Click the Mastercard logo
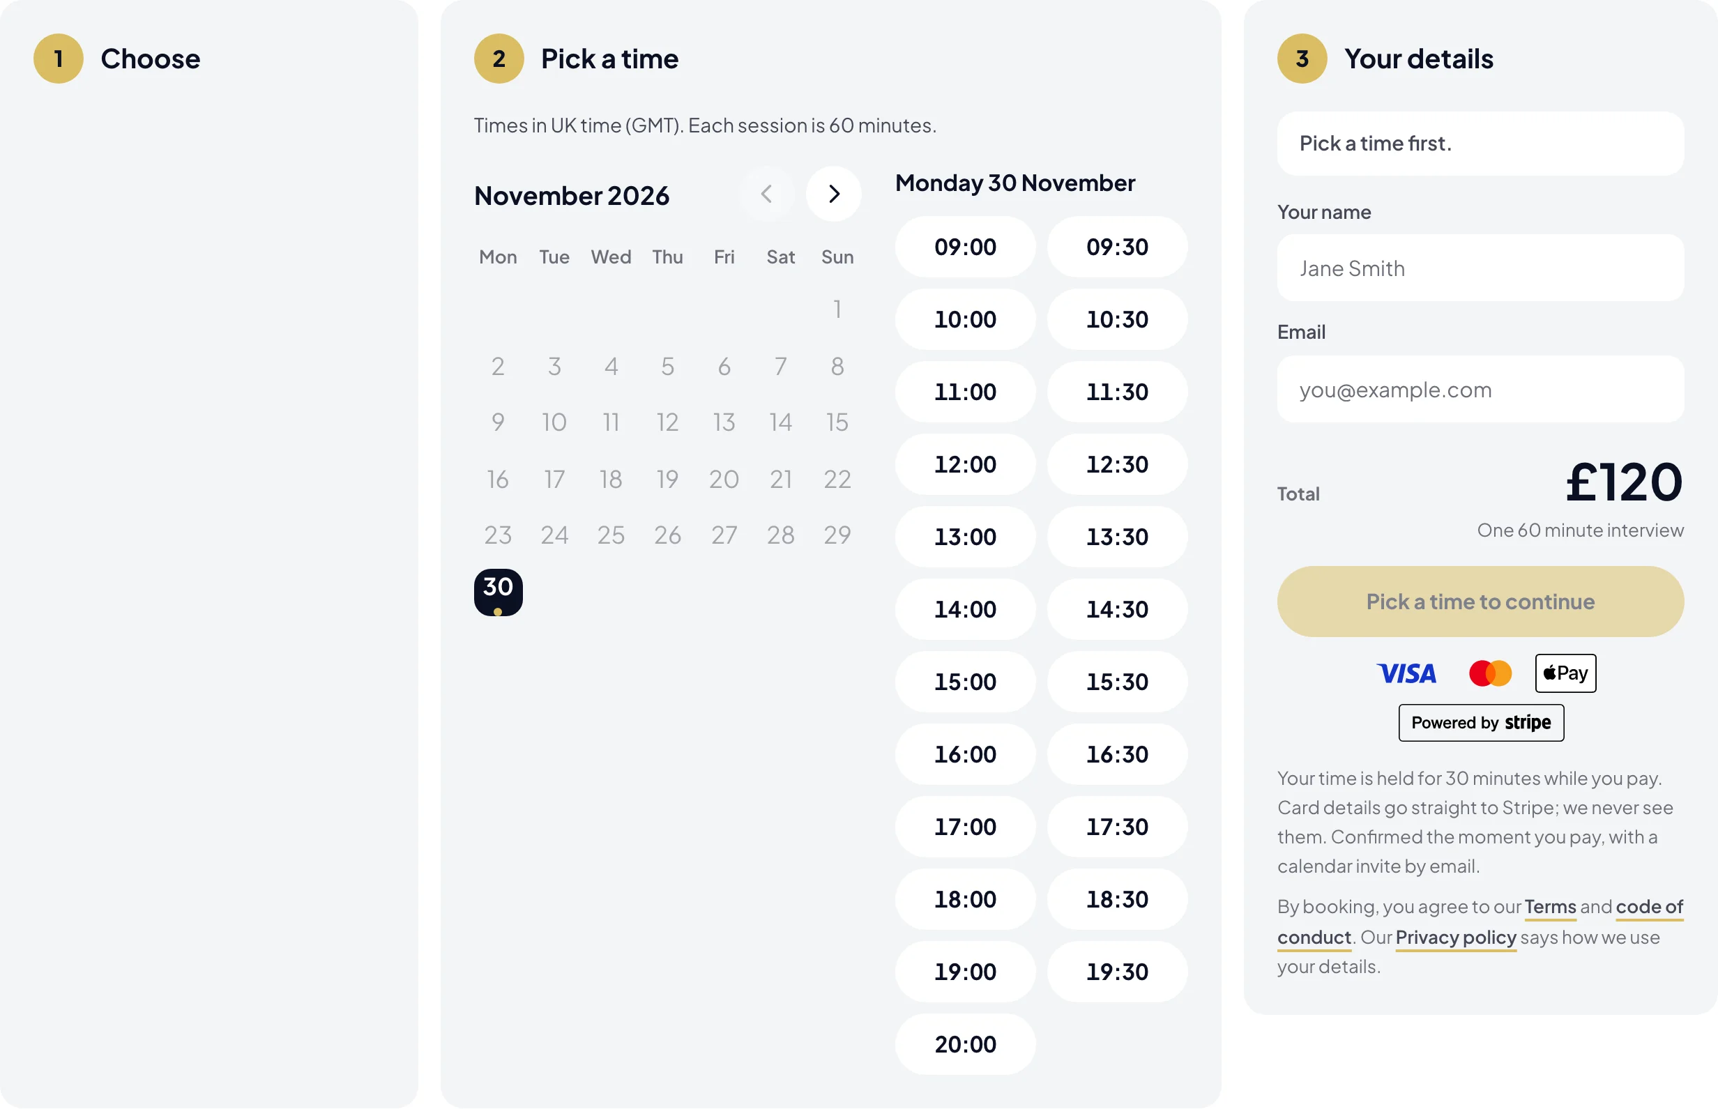The height and width of the screenshot is (1109, 1718). pos(1489,673)
